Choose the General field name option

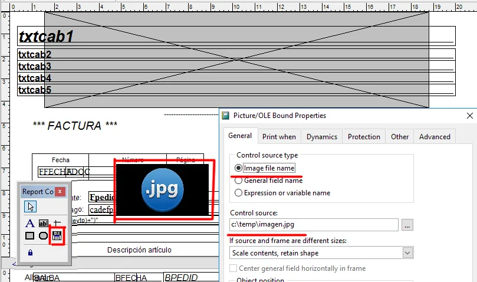click(239, 181)
